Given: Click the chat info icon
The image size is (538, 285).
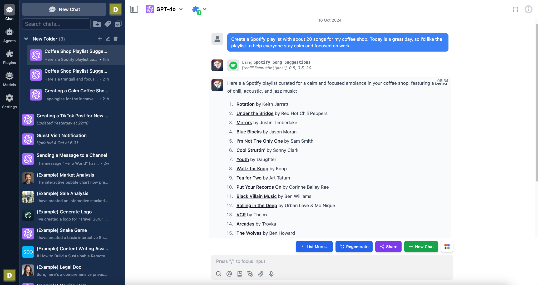Looking at the screenshot, I should [528, 9].
